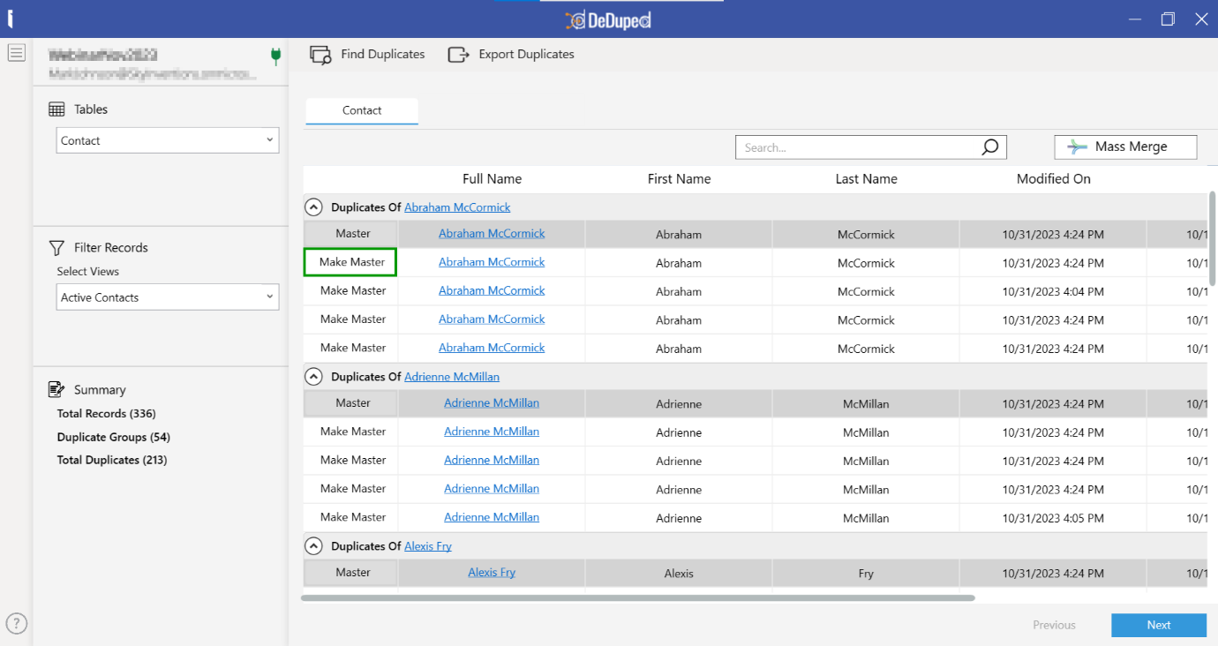Collapse the Abraham McCormick duplicates group
Viewport: 1218px width, 646px height.
coord(313,207)
